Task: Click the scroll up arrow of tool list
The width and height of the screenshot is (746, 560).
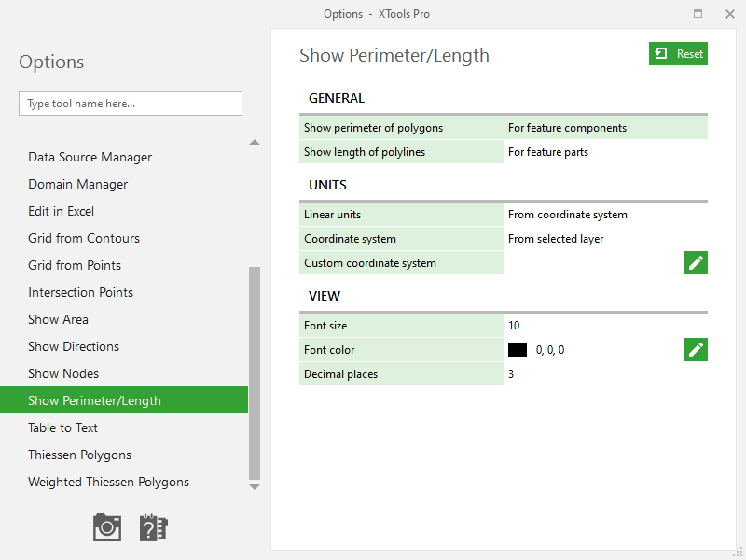Action: point(255,142)
